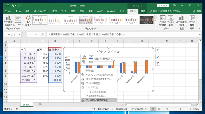Open Add Chart Element (グラフ要素を追加)
This screenshot has height=114, width=205.
pyautogui.click(x=8, y=21)
